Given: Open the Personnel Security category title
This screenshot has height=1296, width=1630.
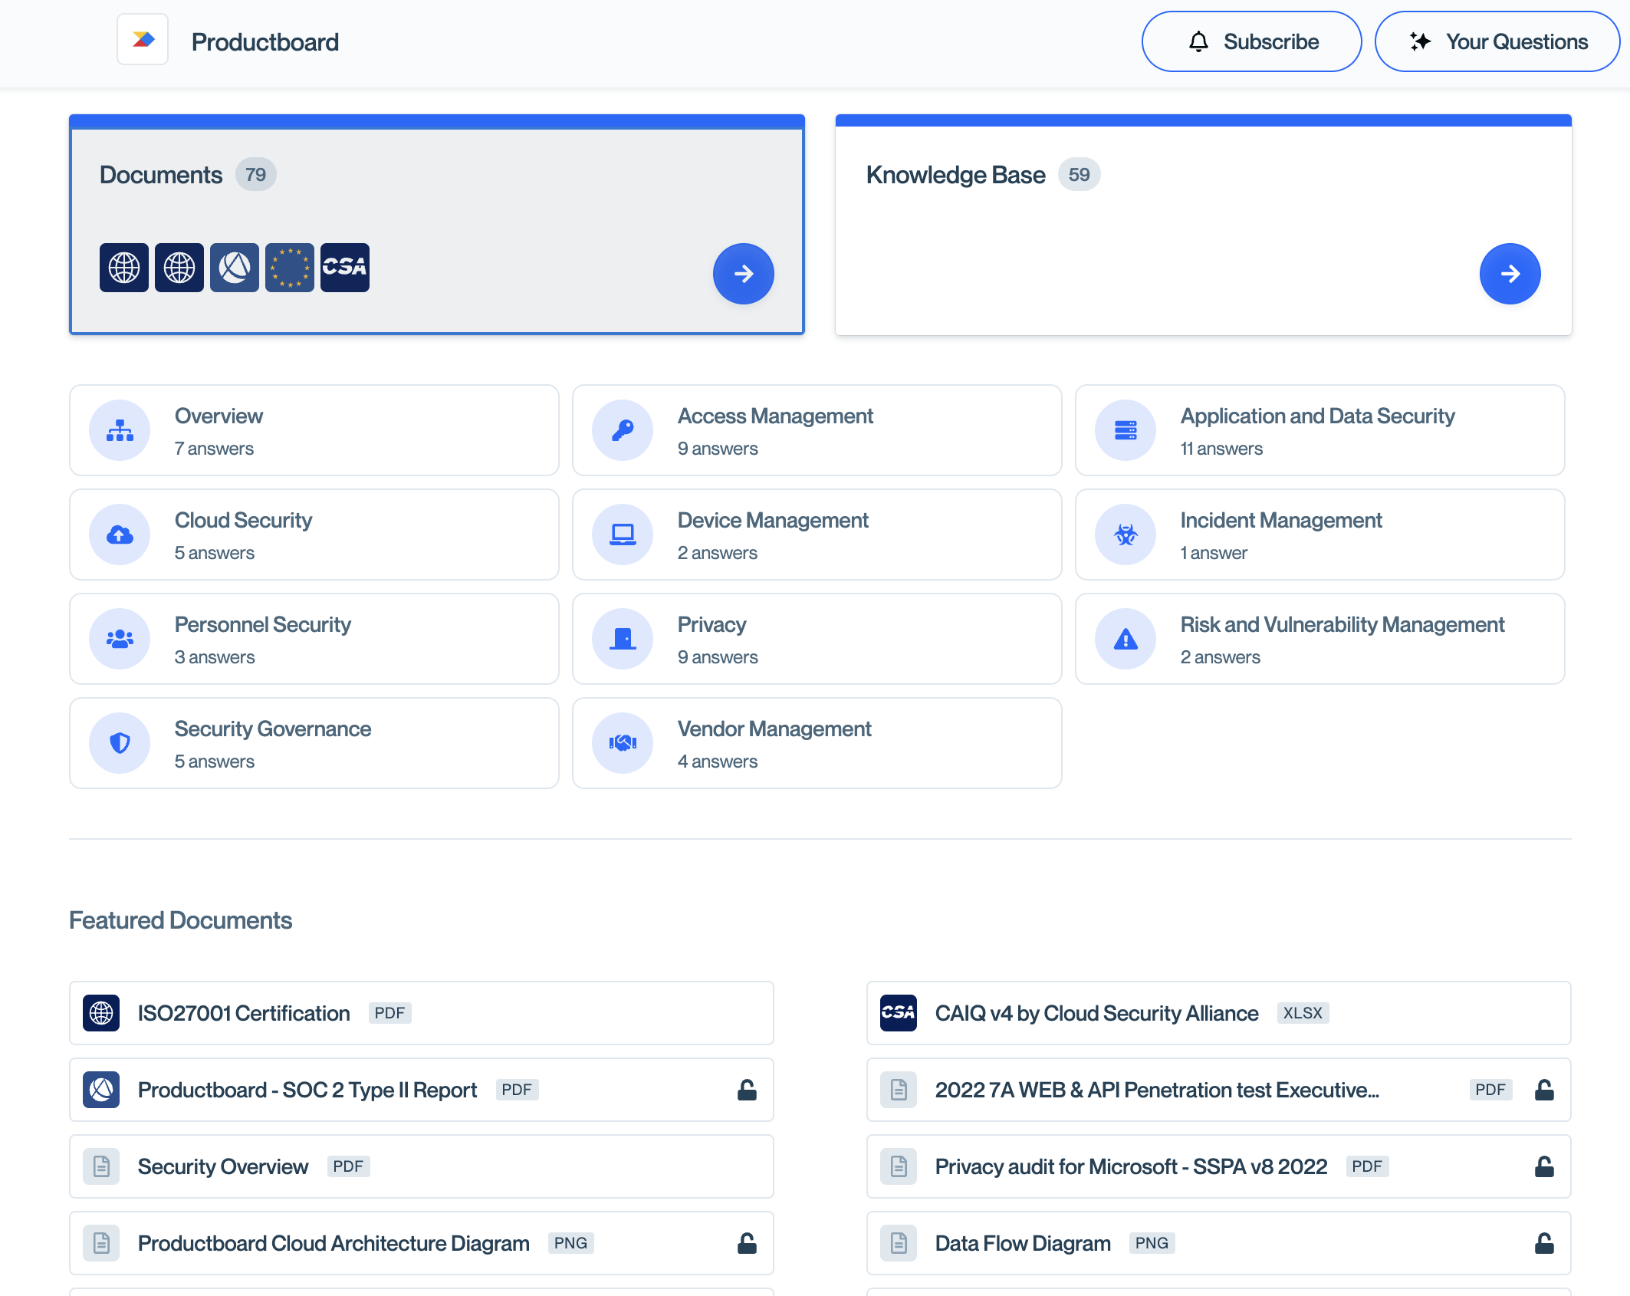Looking at the screenshot, I should 262,624.
